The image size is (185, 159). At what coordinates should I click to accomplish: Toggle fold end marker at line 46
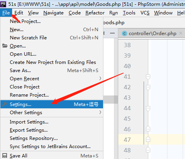coord(148,129)
